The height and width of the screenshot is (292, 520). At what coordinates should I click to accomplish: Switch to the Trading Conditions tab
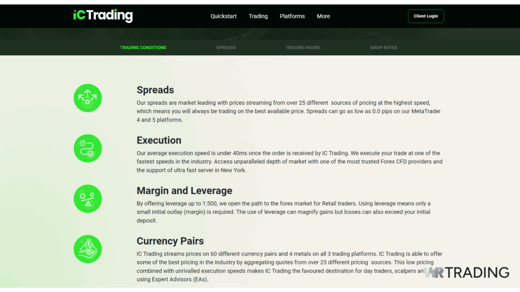143,47
